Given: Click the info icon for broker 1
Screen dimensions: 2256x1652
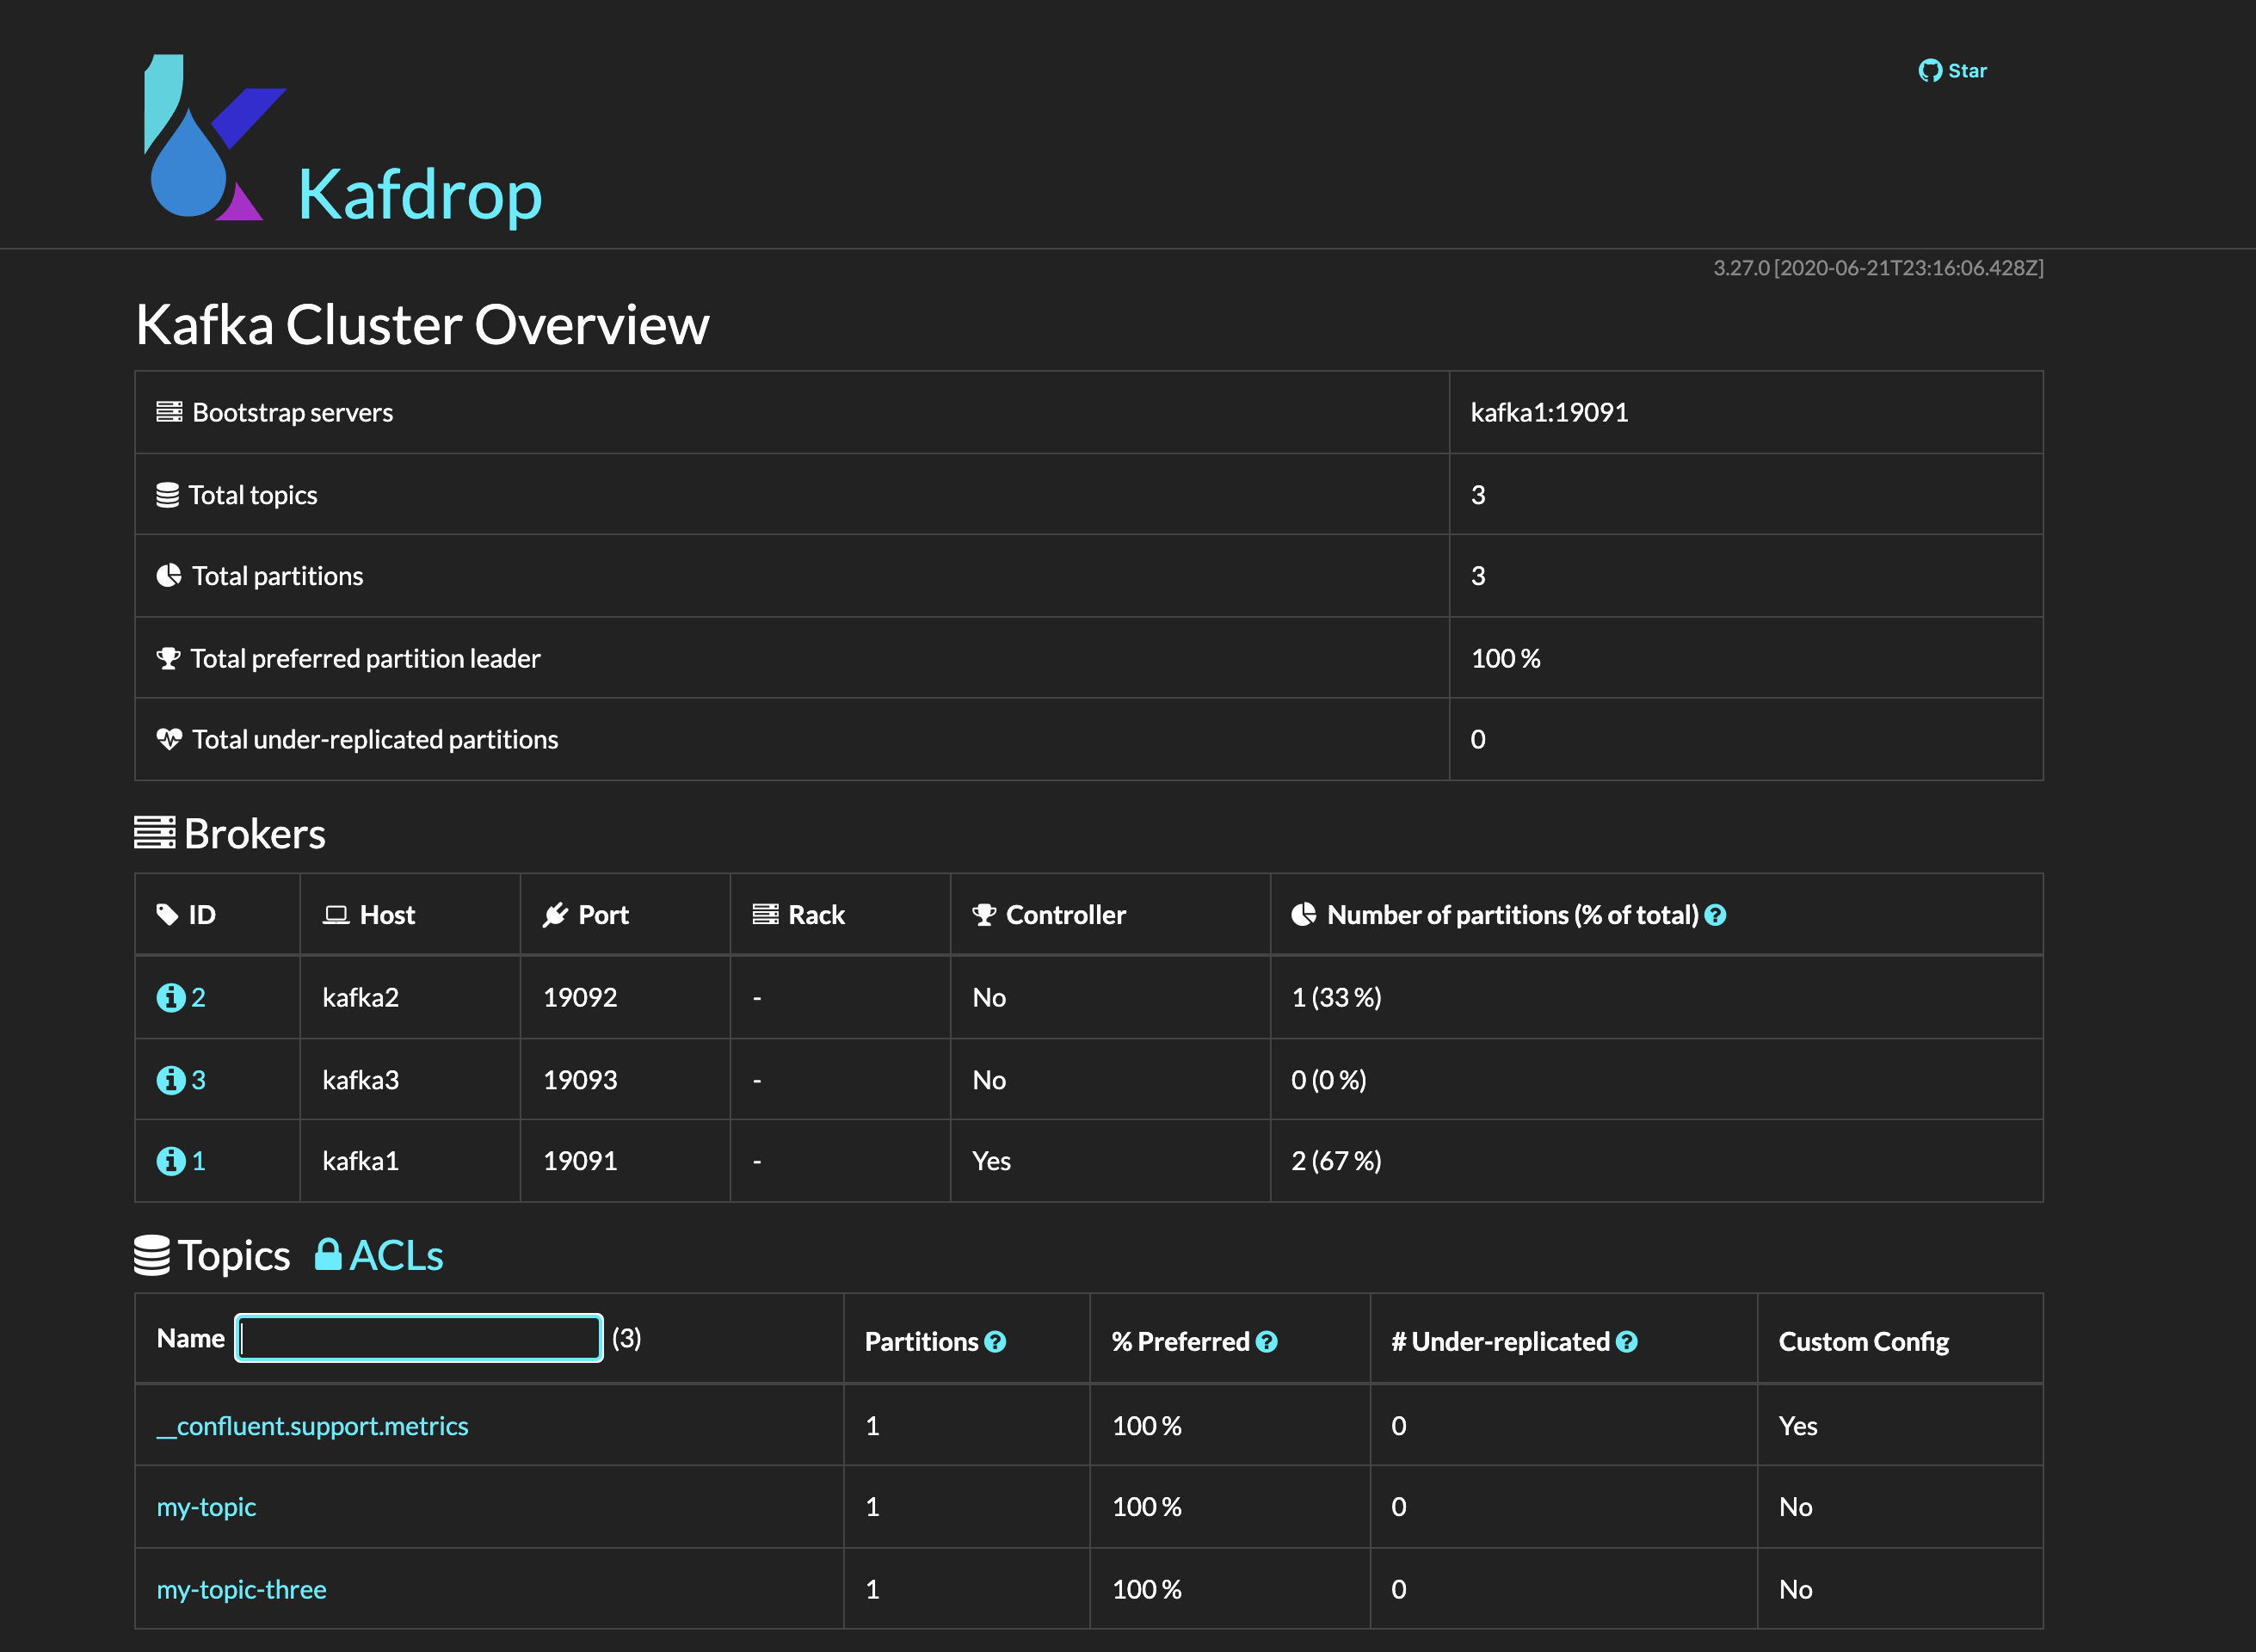Looking at the screenshot, I should pyautogui.click(x=170, y=1161).
